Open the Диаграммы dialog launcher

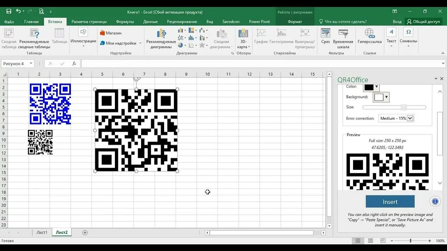(x=233, y=53)
